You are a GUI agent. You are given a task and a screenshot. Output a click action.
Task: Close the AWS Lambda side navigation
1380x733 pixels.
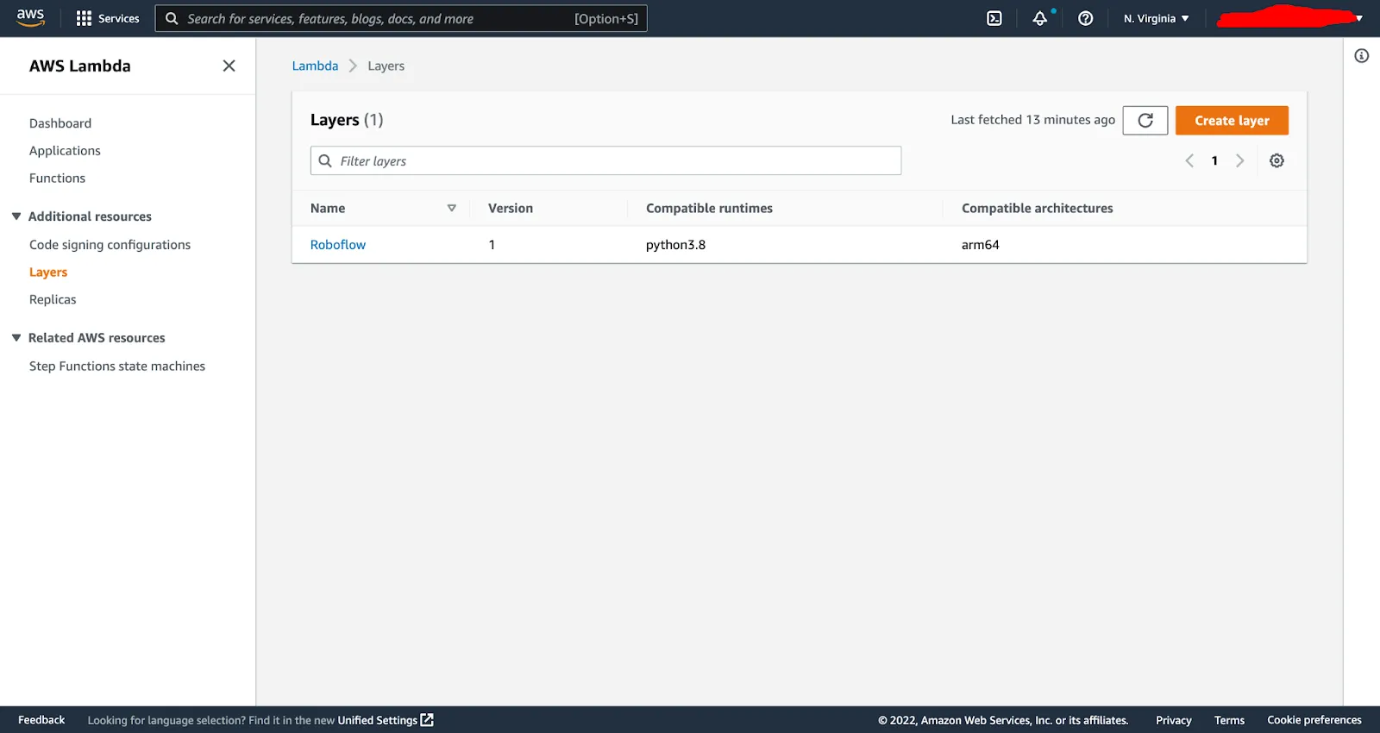229,66
